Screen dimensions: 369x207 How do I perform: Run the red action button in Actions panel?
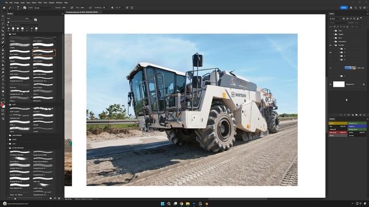(x=338, y=132)
